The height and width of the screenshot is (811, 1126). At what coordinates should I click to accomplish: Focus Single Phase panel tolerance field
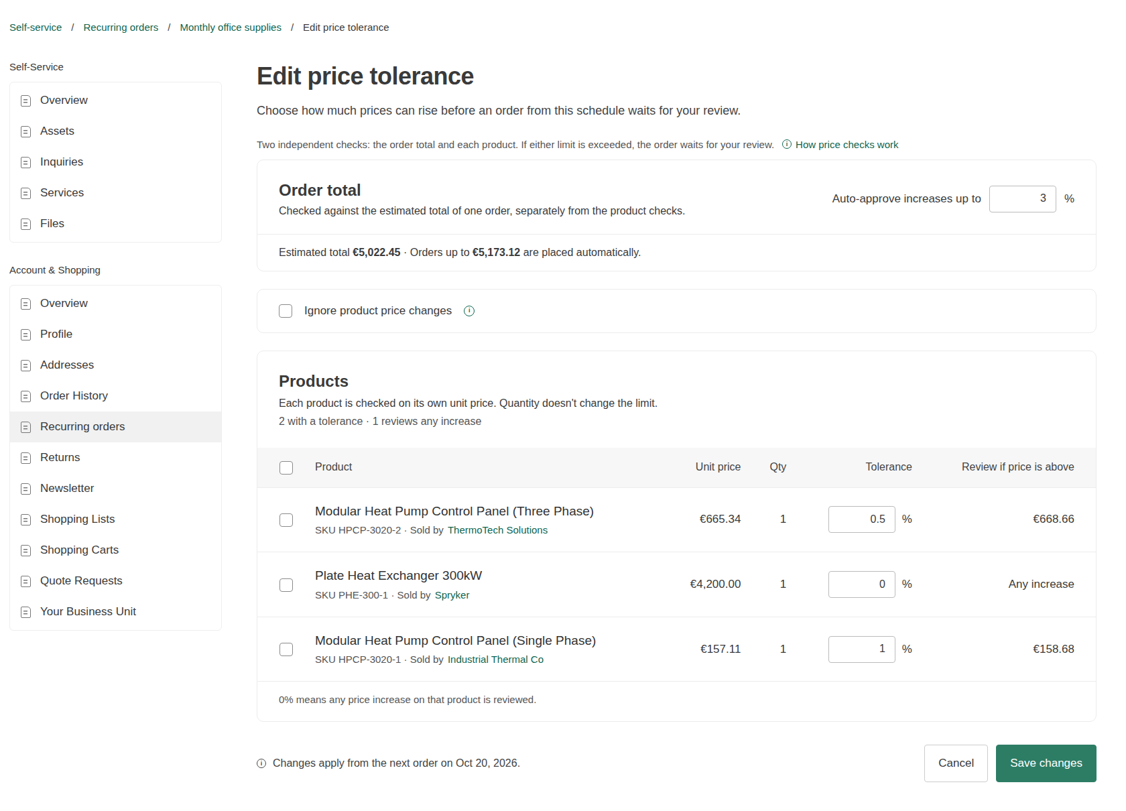(x=862, y=649)
